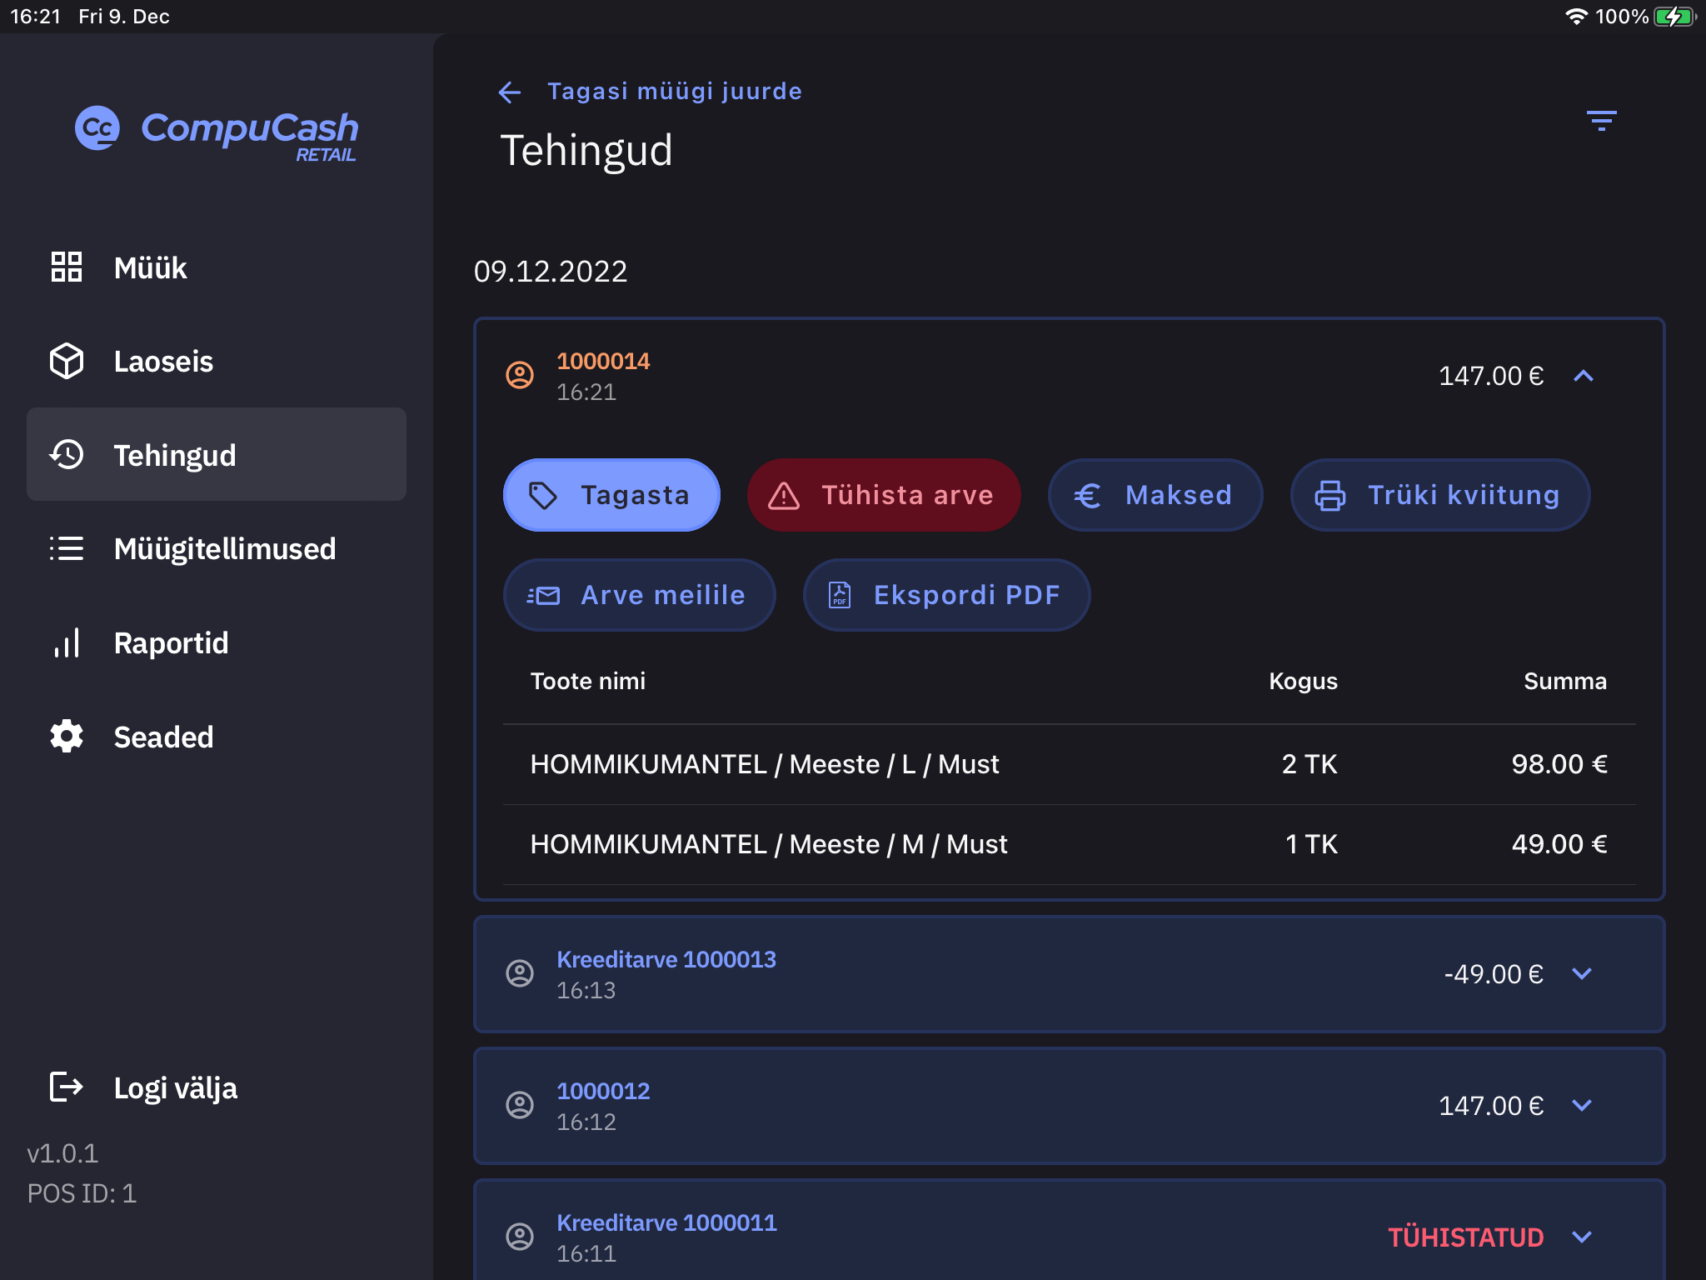Expand invoice 1000012 transaction
This screenshot has width=1706, height=1280.
pyautogui.click(x=1581, y=1105)
